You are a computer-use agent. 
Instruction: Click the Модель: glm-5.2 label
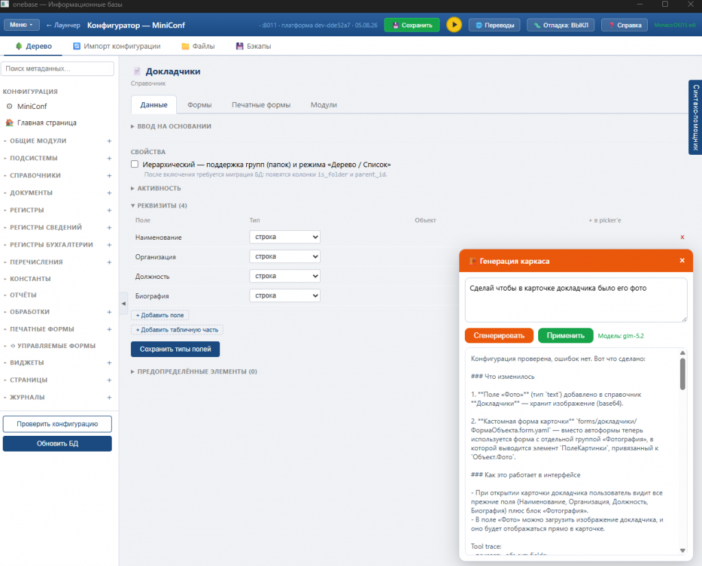[x=621, y=336]
